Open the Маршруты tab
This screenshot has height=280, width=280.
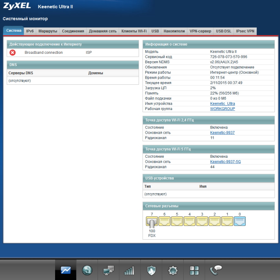tap(48, 31)
